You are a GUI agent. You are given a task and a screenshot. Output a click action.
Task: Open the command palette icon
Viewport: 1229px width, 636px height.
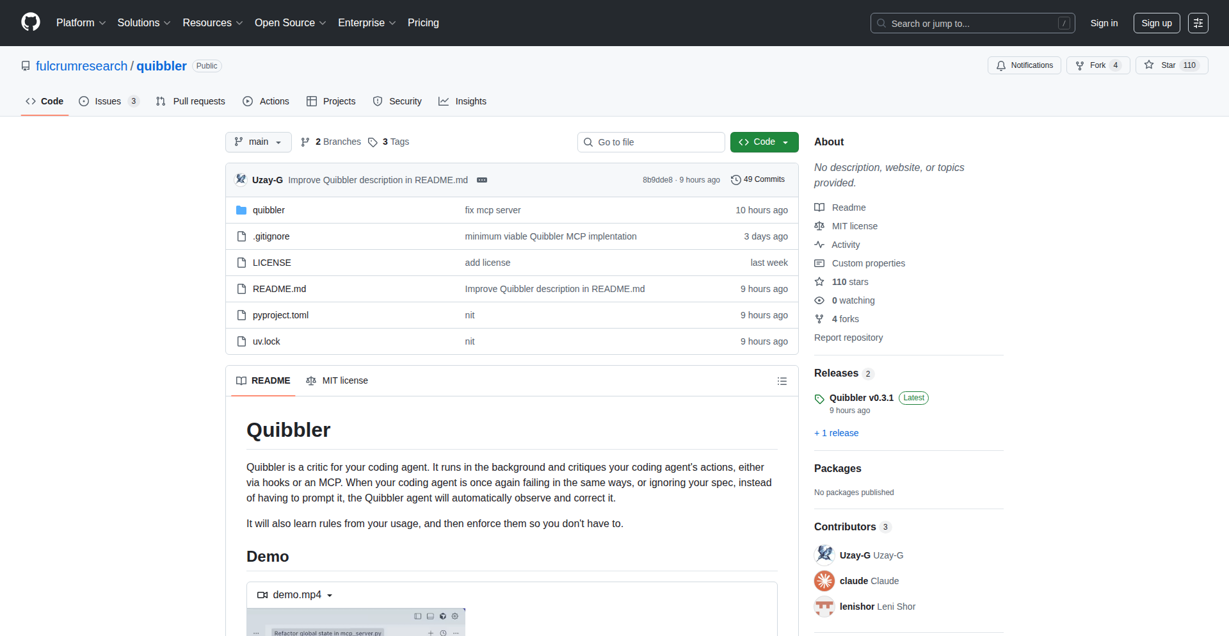click(x=1198, y=23)
